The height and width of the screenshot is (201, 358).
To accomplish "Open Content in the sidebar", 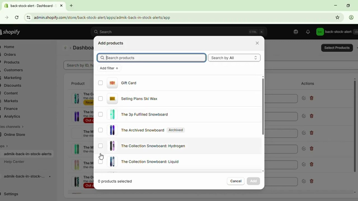I will point(11,93).
